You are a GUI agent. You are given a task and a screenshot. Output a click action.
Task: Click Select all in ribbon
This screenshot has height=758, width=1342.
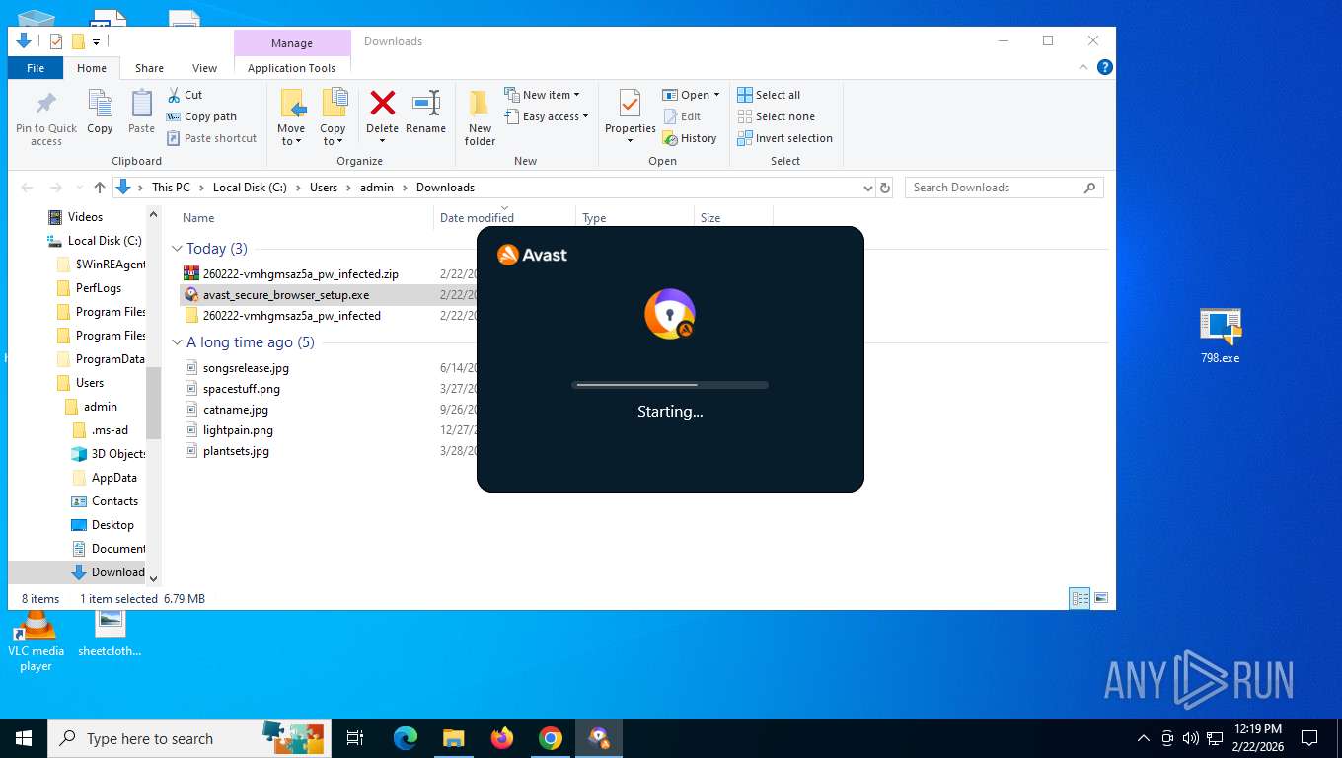pyautogui.click(x=769, y=95)
